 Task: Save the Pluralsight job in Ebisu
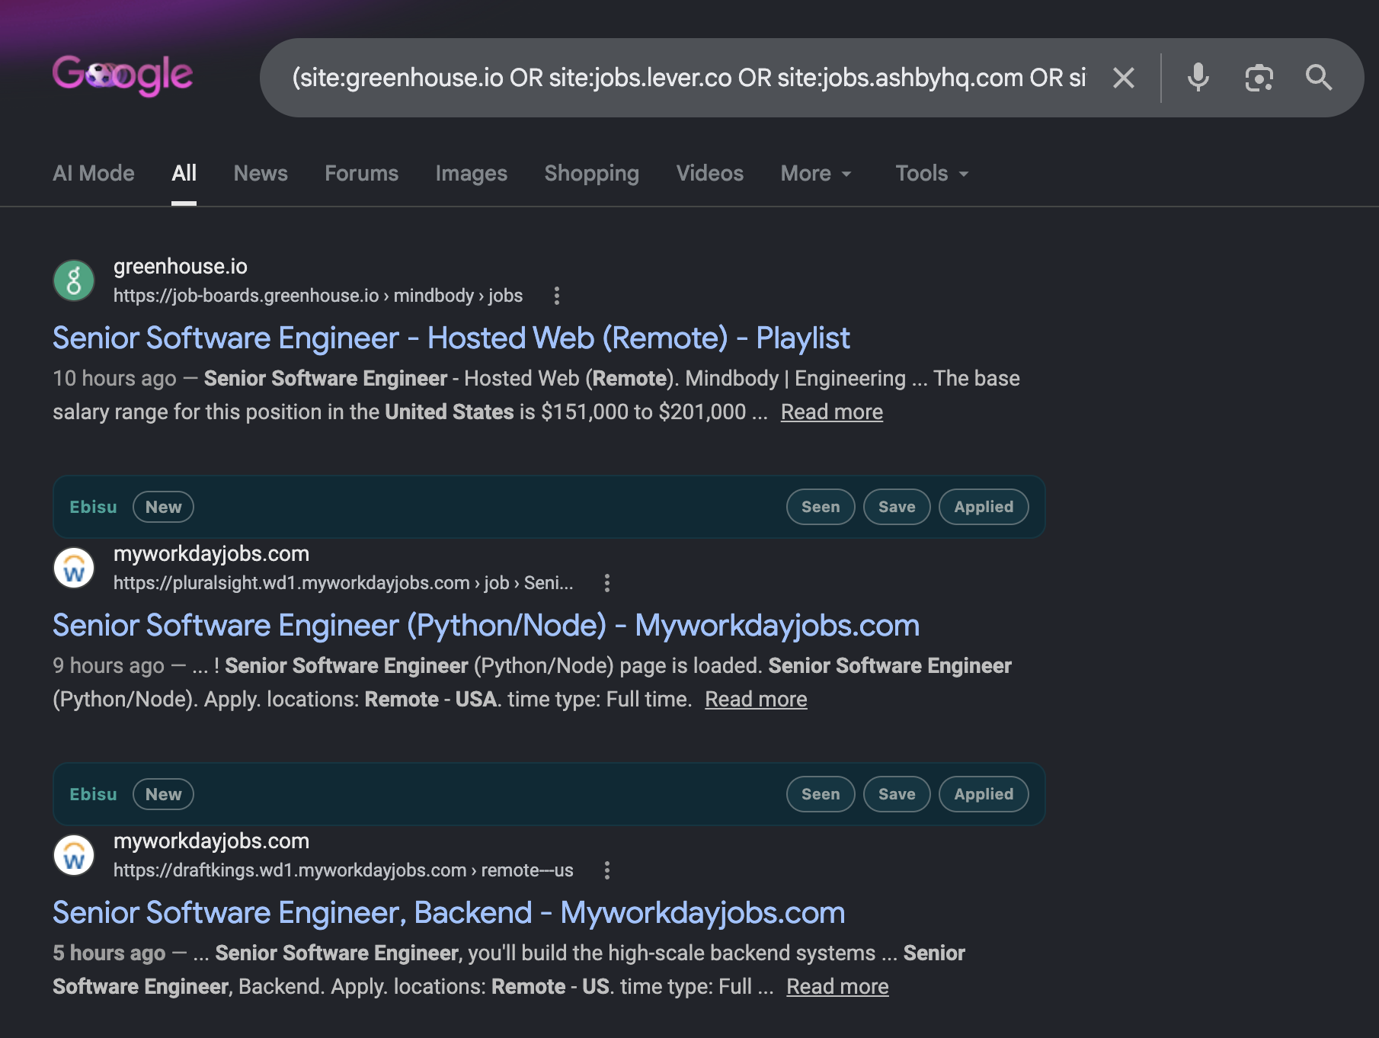(x=897, y=507)
